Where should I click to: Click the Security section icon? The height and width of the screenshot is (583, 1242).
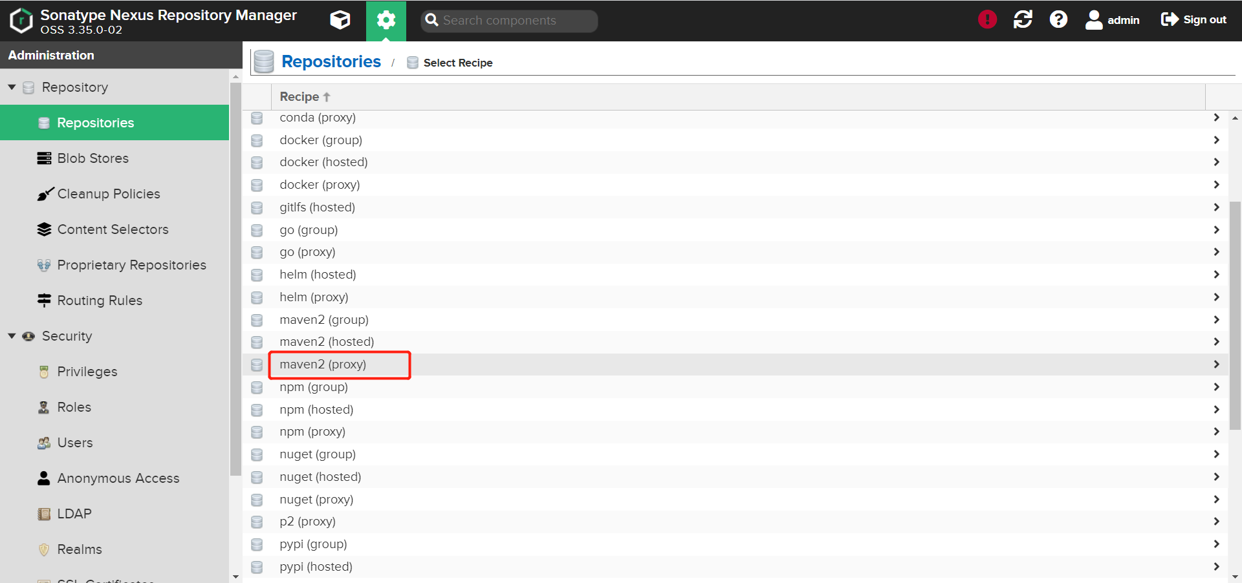pyautogui.click(x=28, y=336)
